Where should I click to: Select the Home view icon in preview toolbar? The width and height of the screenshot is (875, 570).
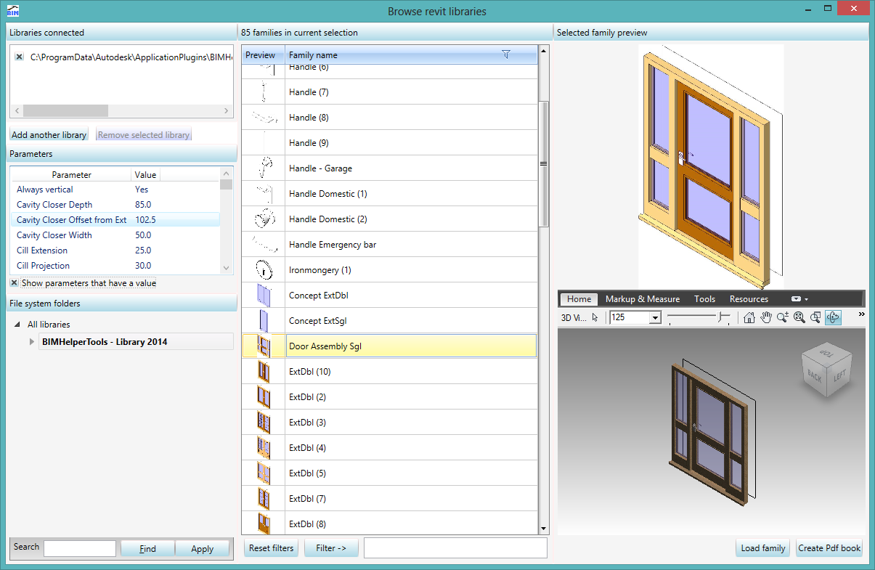coord(749,317)
